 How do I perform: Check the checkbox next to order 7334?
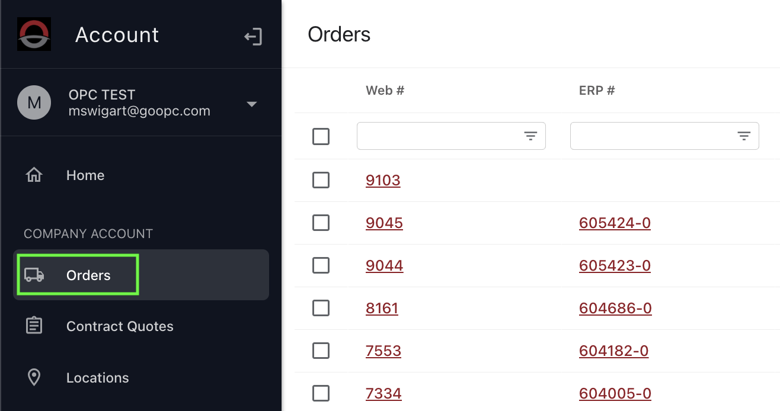[321, 393]
